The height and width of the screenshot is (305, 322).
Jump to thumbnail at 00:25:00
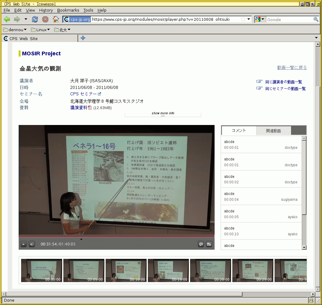tap(253, 270)
